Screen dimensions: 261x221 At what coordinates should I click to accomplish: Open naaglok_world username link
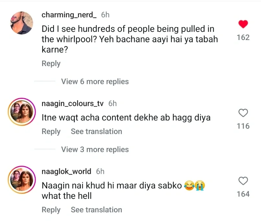tap(67, 171)
